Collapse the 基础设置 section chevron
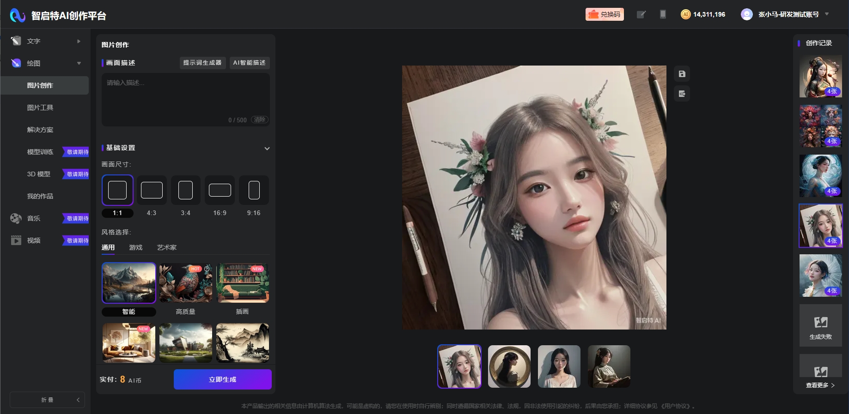 point(267,149)
